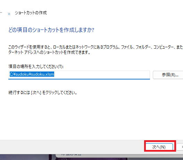Proceed with the 次へ(N) button
Image resolution: width=183 pixels, height=160 pixels.
pyautogui.click(x=159, y=147)
